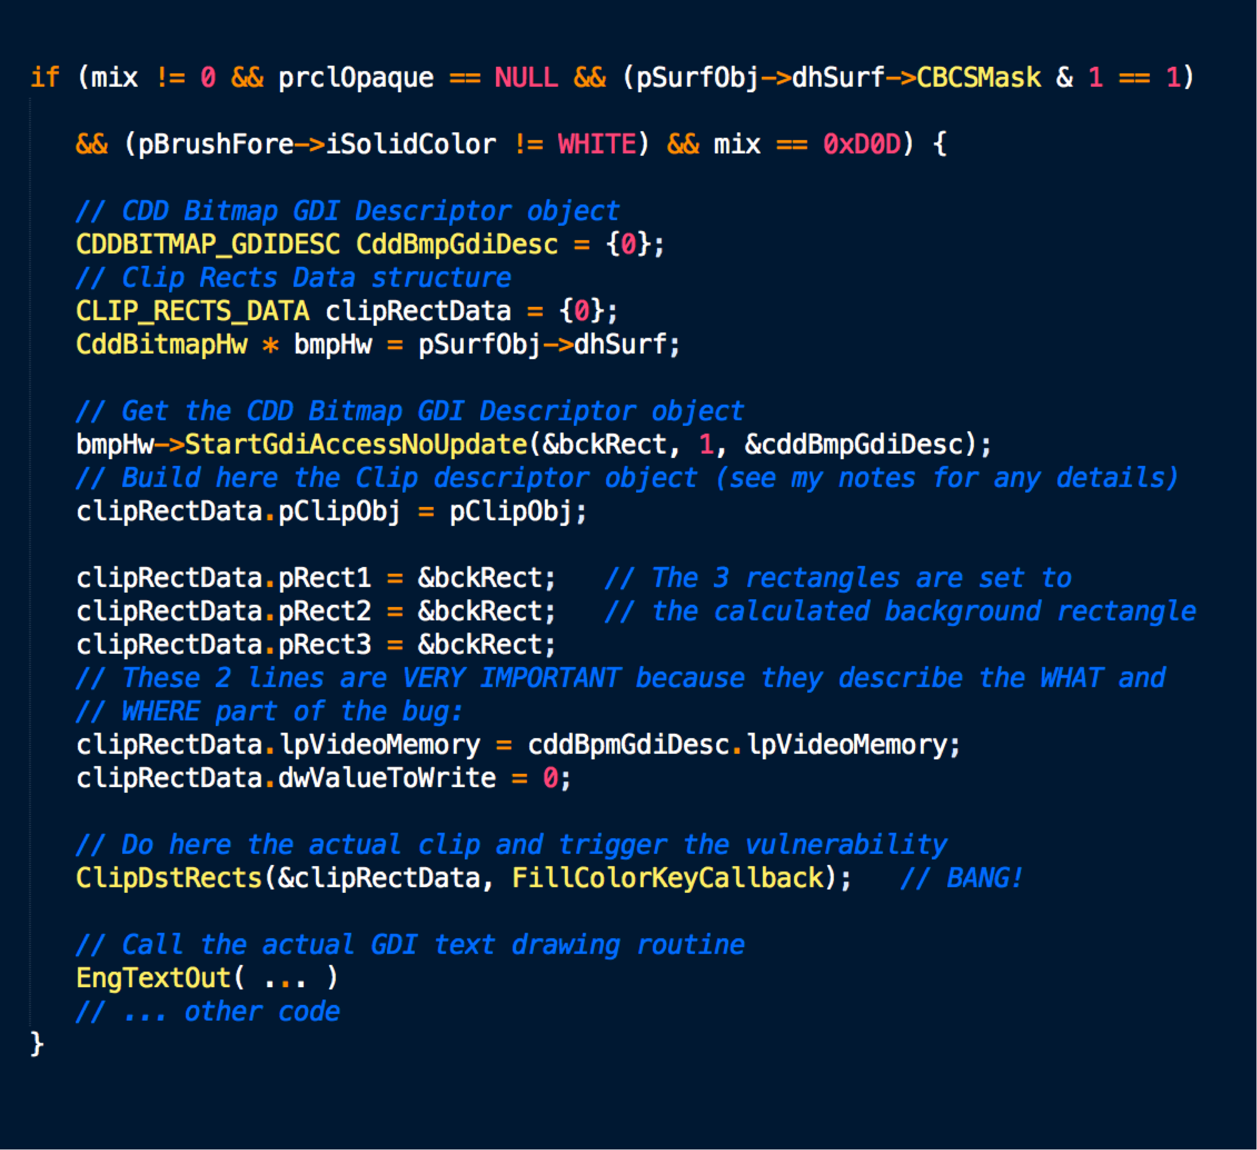This screenshot has height=1150, width=1257.
Task: Click the 0xD0D hex value
Action: pyautogui.click(x=861, y=145)
